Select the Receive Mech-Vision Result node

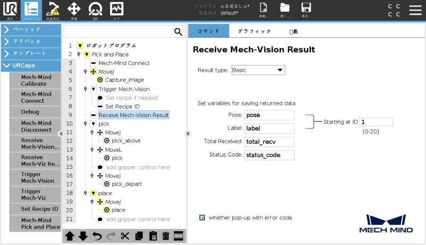(x=134, y=115)
